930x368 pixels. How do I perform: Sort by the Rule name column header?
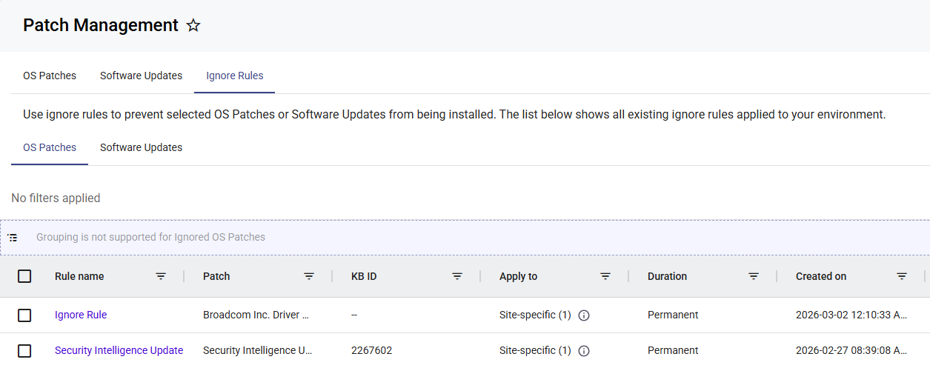point(79,276)
